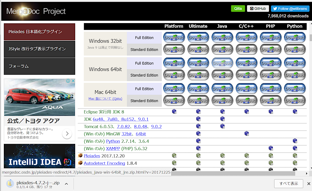
Task: Click Tomcat row icon in Ultimate column
Action: click(198, 126)
